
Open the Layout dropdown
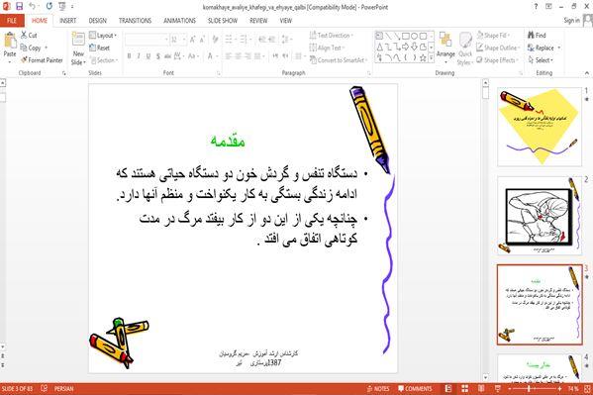(103, 36)
